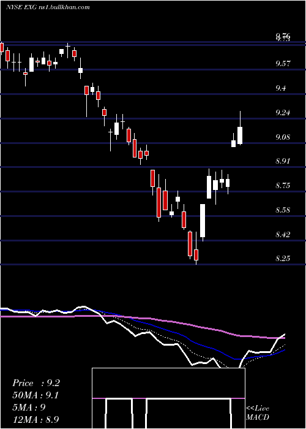
Task: Click the 8.91 price axis label
Action: click(x=283, y=161)
